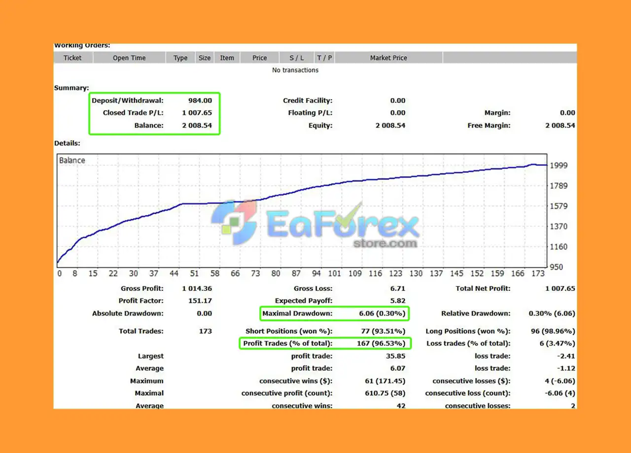Click the Relative Drawdown value 0.30% (6.06)

pyautogui.click(x=552, y=314)
